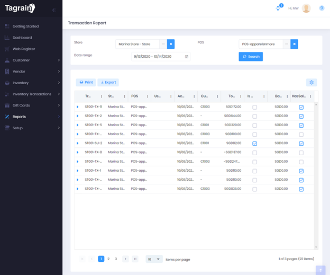Open Getting Started menu item

pyautogui.click(x=26, y=26)
